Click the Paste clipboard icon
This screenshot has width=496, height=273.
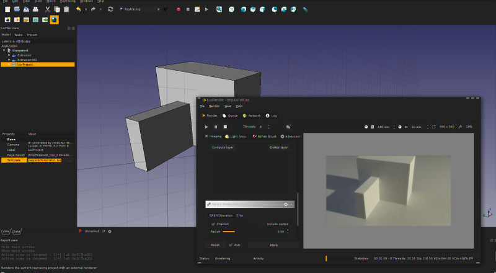point(66,9)
